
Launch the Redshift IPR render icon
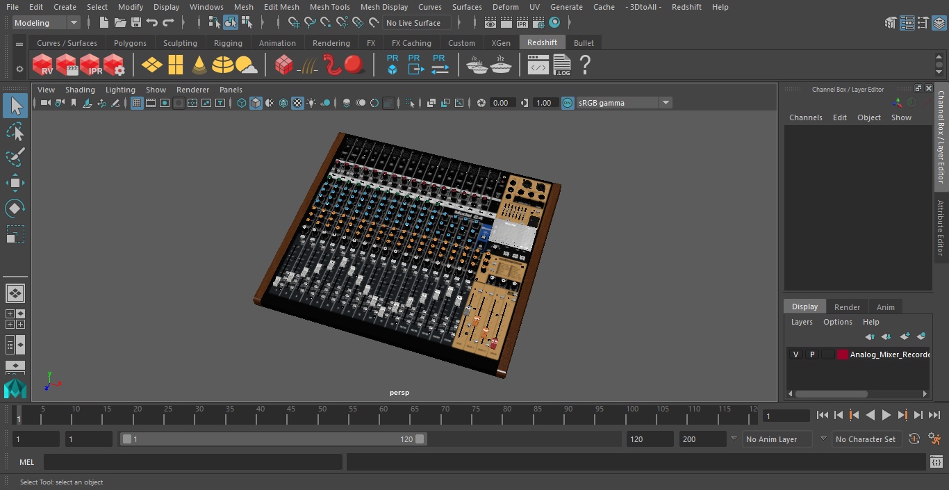tap(91, 65)
